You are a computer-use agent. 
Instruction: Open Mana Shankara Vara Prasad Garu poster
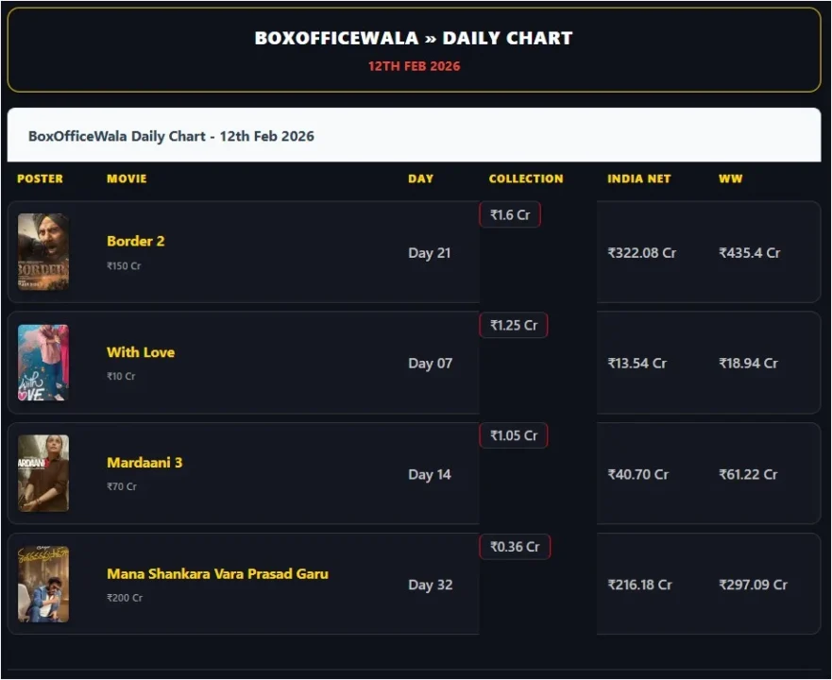click(x=43, y=584)
